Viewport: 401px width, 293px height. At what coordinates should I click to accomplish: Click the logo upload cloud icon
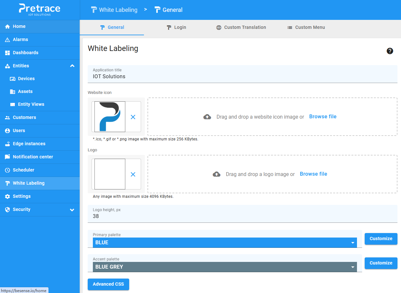pos(217,174)
